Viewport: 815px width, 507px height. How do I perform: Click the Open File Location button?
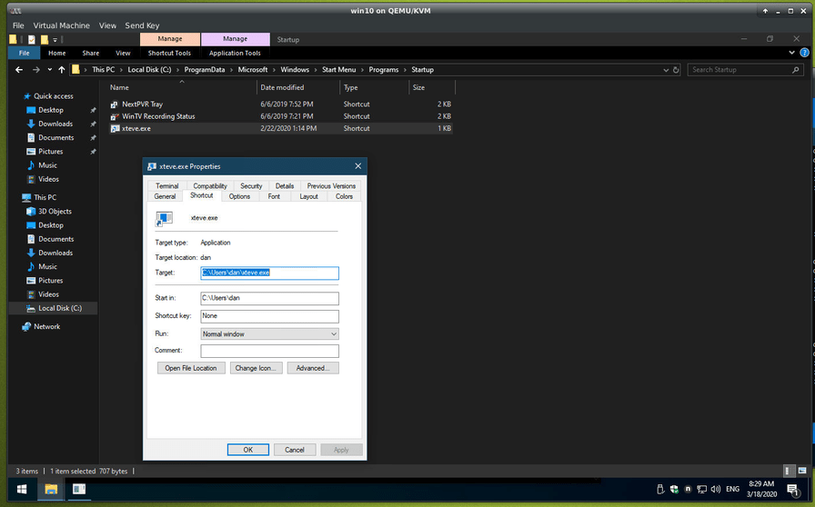point(191,368)
